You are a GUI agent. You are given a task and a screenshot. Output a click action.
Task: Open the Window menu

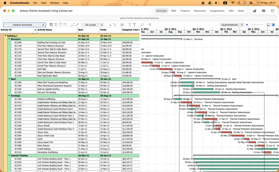click(x=54, y=3)
